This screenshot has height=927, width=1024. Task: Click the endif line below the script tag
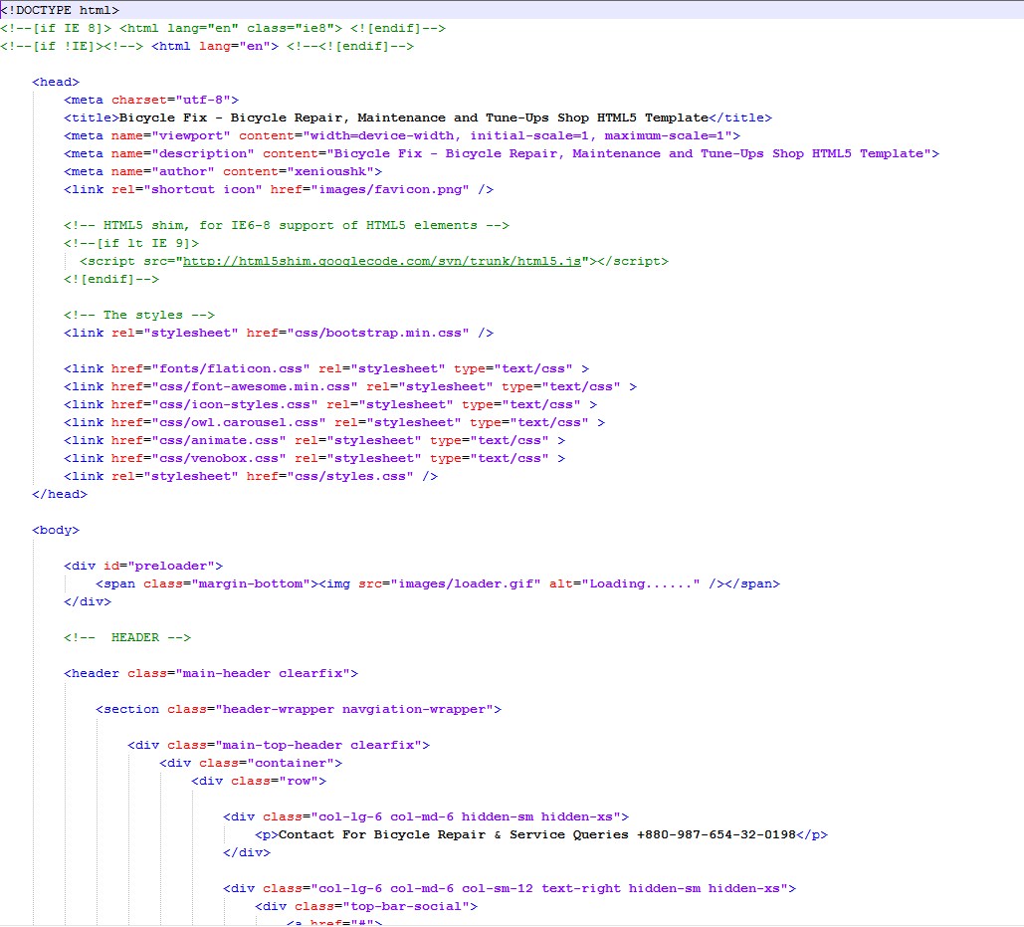[111, 279]
